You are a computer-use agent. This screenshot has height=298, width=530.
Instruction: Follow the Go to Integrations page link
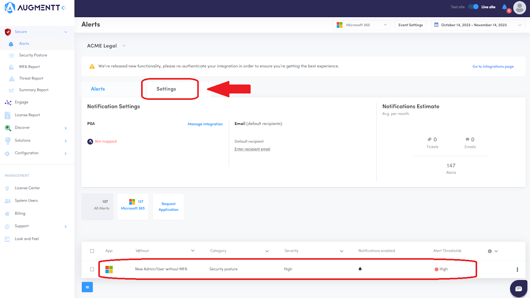493,67
